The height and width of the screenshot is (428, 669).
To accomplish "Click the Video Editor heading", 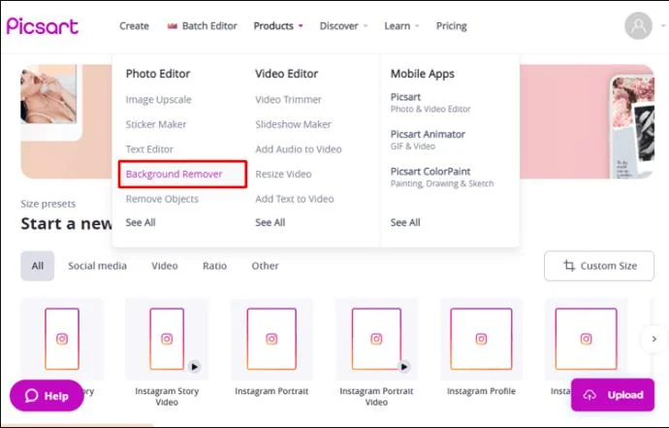I will point(286,74).
